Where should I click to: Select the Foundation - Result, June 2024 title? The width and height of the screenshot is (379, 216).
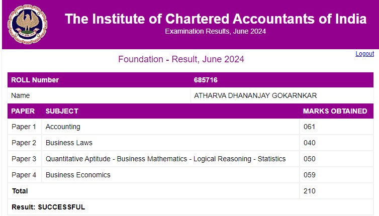(x=181, y=59)
